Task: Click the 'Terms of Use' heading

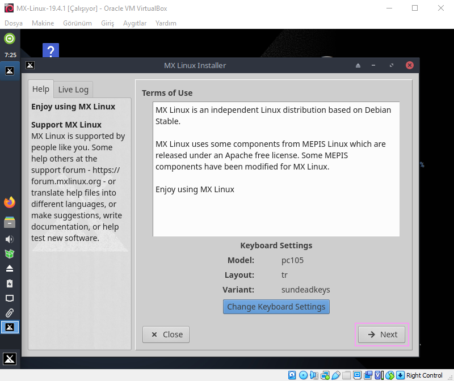Action: coord(167,93)
